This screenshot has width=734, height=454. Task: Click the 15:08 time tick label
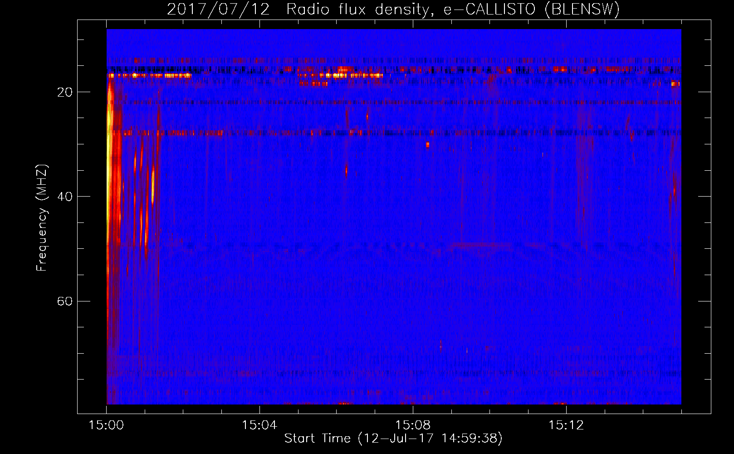[x=413, y=425]
